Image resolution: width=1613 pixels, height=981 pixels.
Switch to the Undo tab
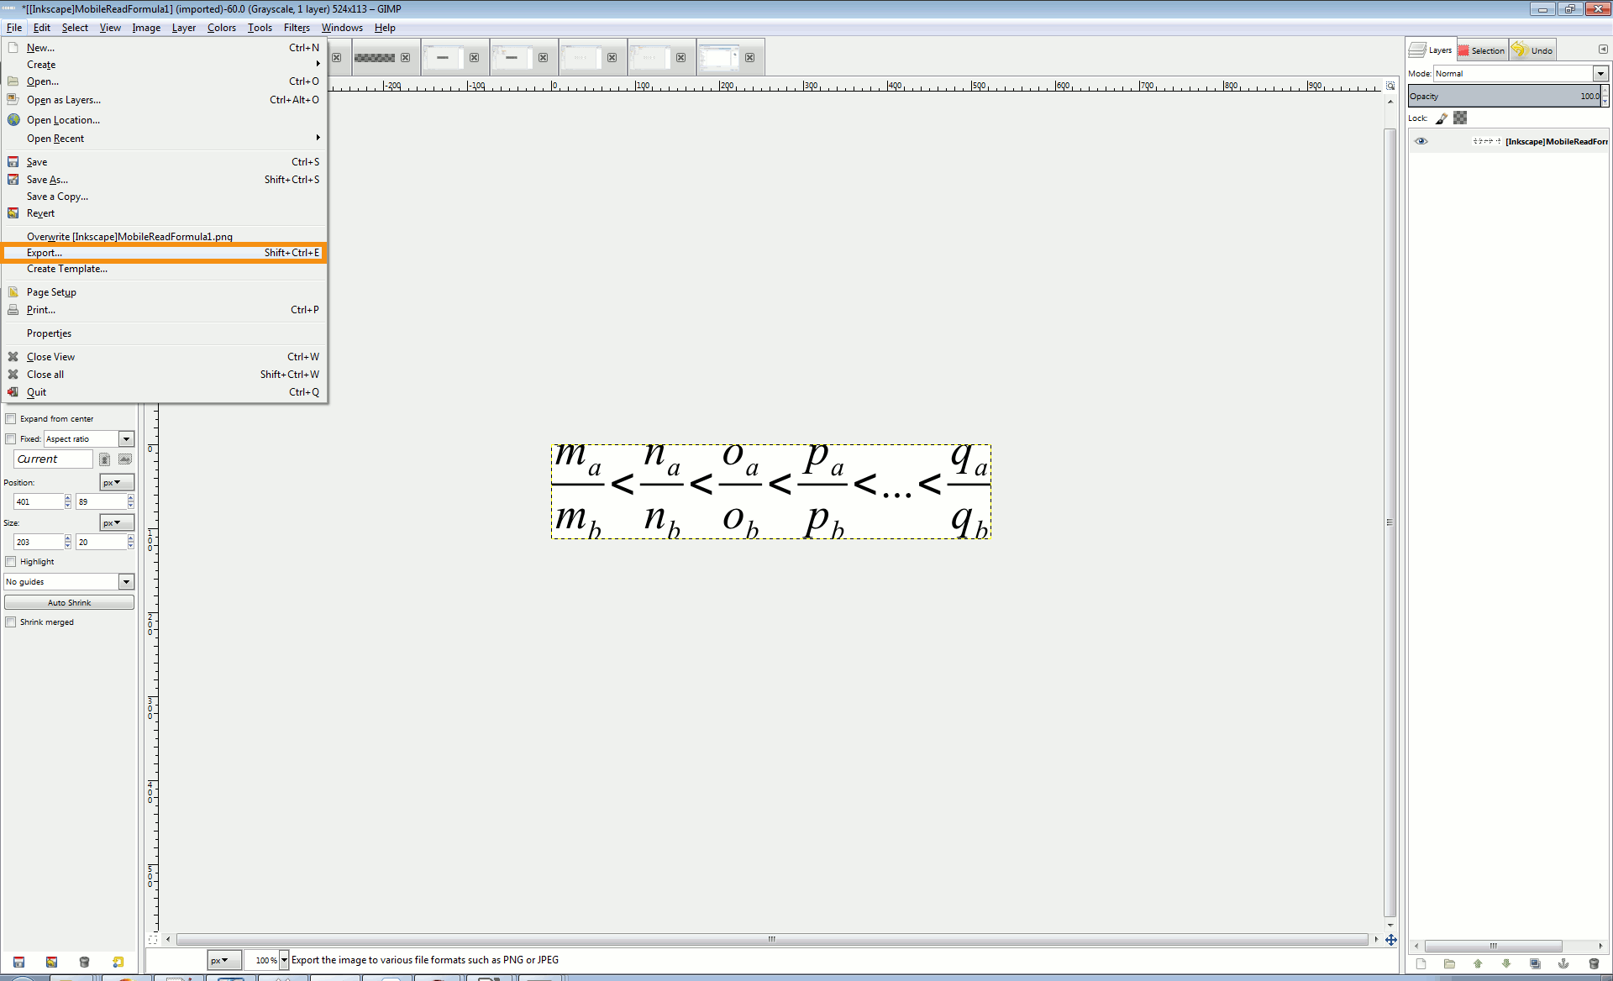point(1532,50)
